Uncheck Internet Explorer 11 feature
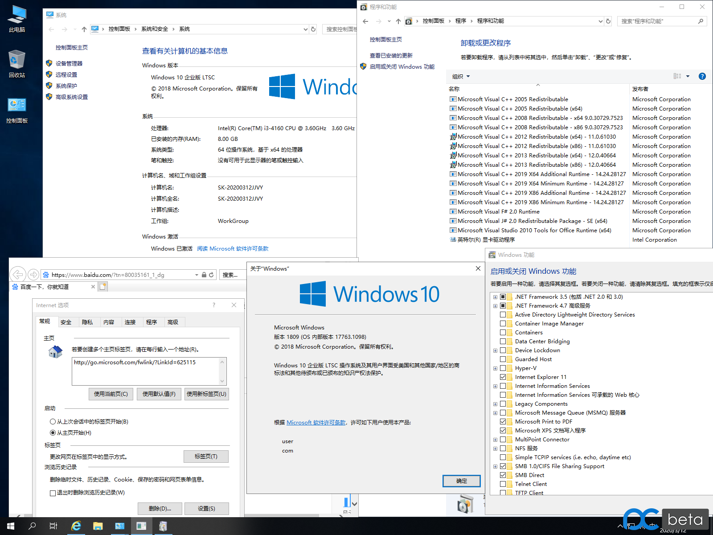 coord(503,377)
